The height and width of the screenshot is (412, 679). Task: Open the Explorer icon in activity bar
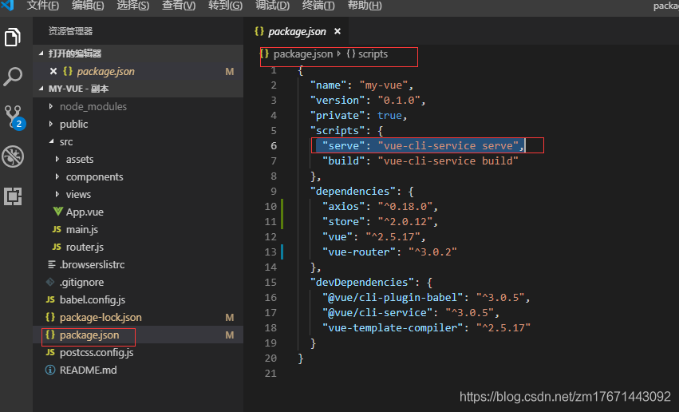pyautogui.click(x=14, y=38)
